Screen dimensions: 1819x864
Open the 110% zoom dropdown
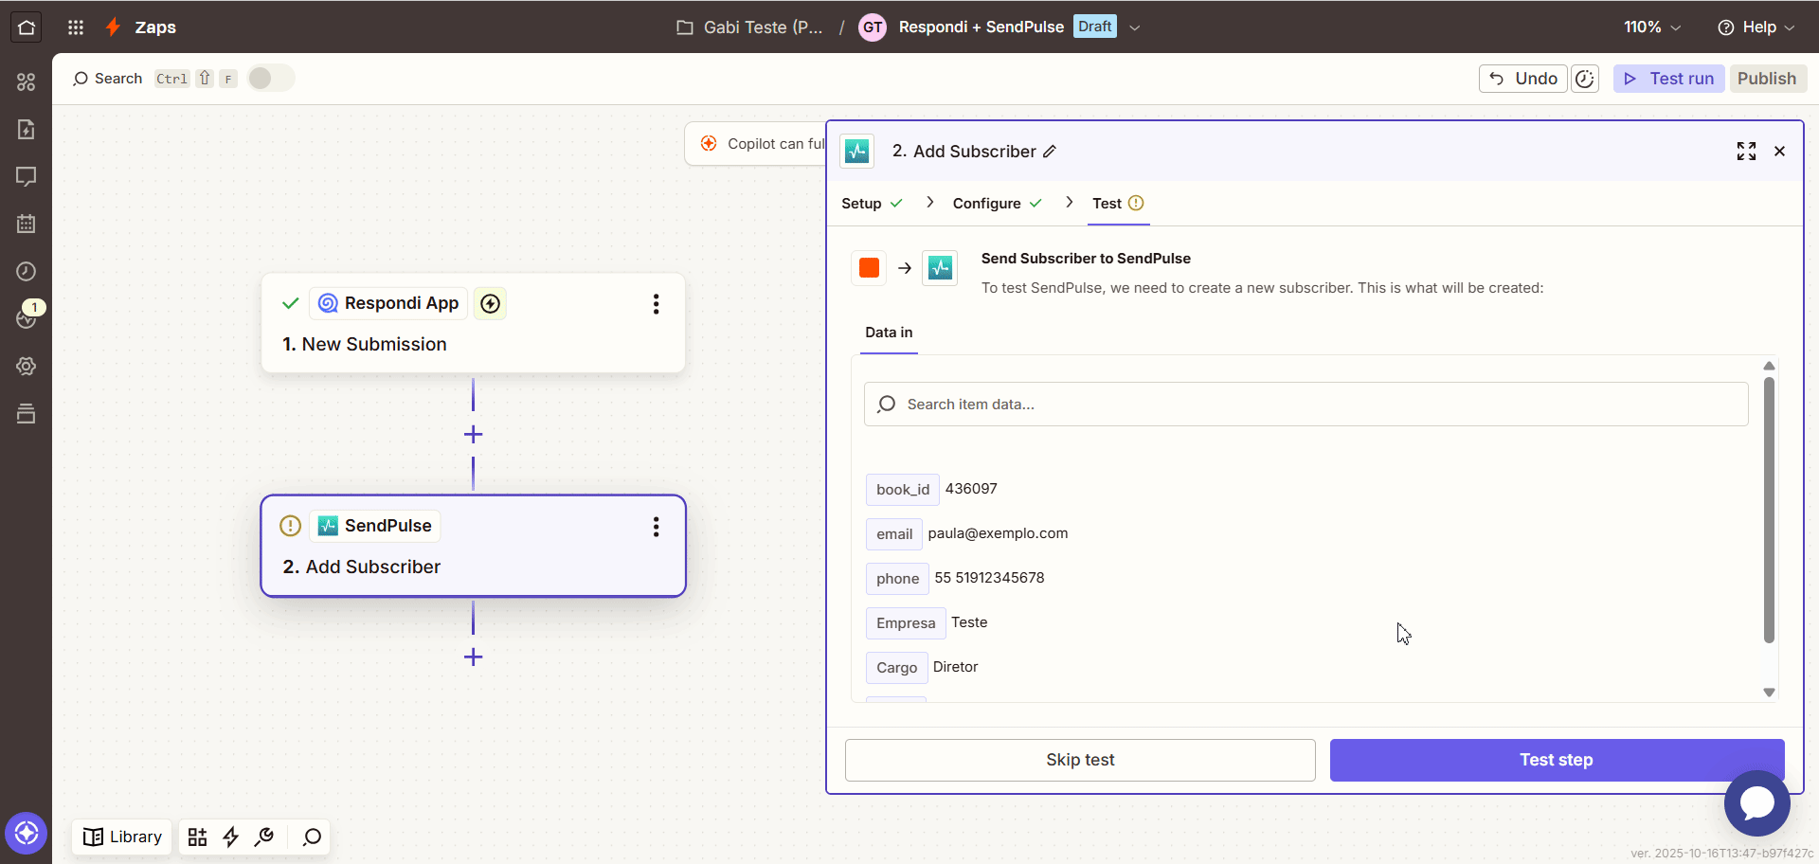click(x=1652, y=27)
